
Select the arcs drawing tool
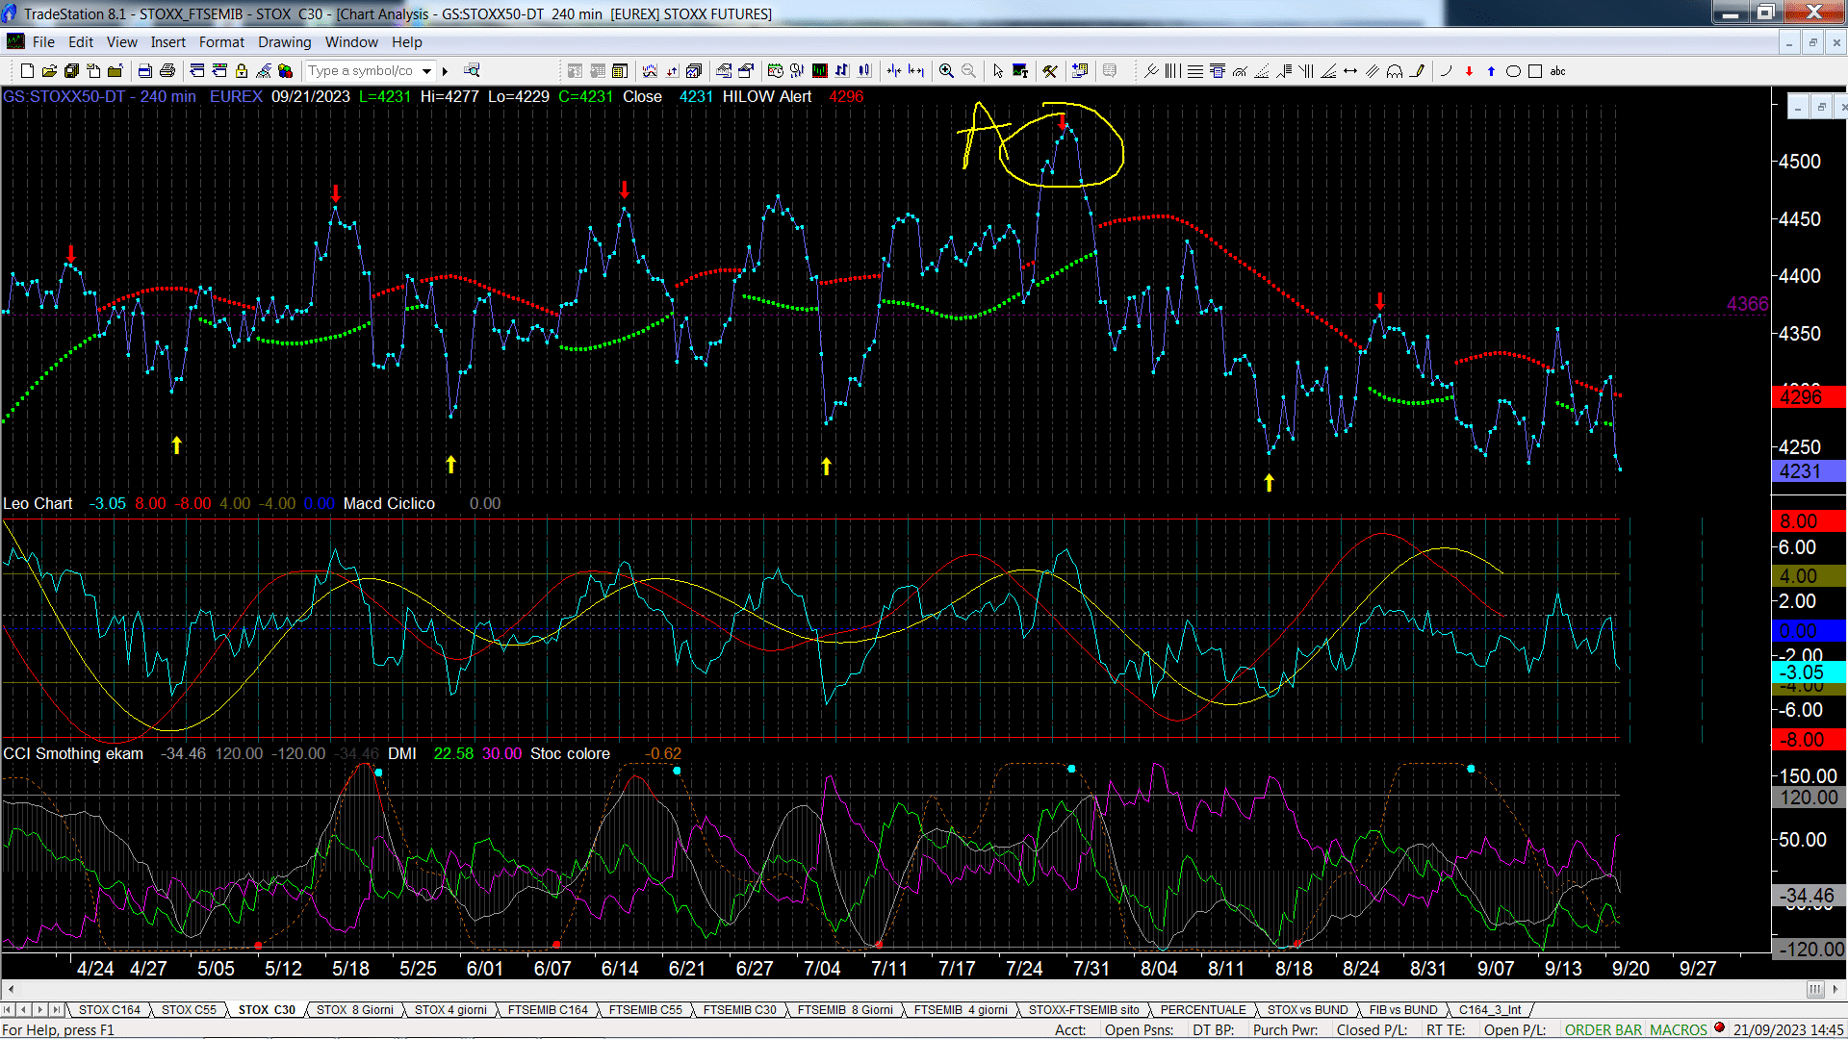pos(1394,71)
